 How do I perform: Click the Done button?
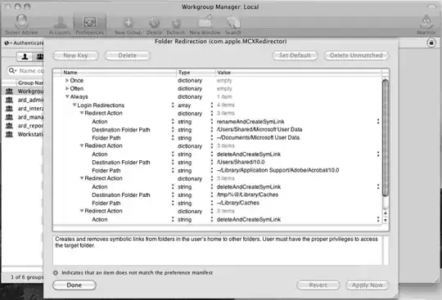click(74, 285)
